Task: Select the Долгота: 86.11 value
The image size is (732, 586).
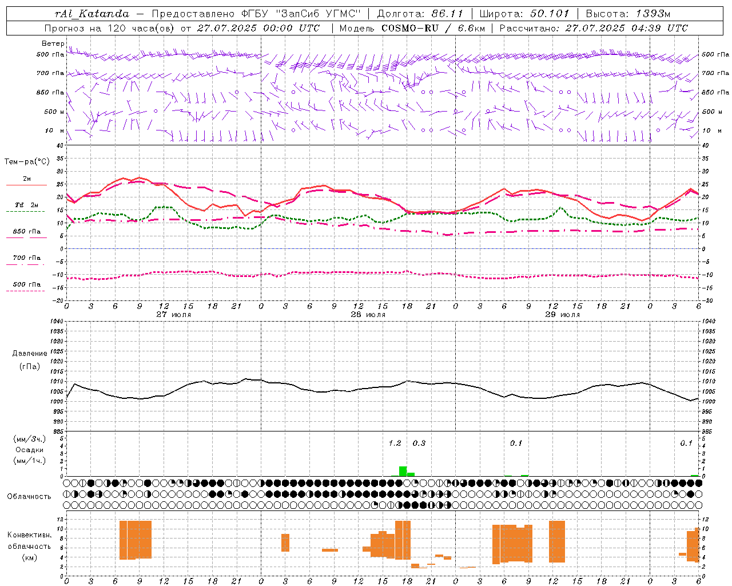Action: click(421, 14)
